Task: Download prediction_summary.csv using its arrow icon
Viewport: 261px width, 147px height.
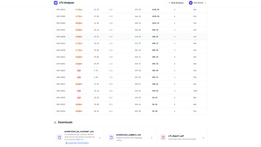Action: click(151, 138)
